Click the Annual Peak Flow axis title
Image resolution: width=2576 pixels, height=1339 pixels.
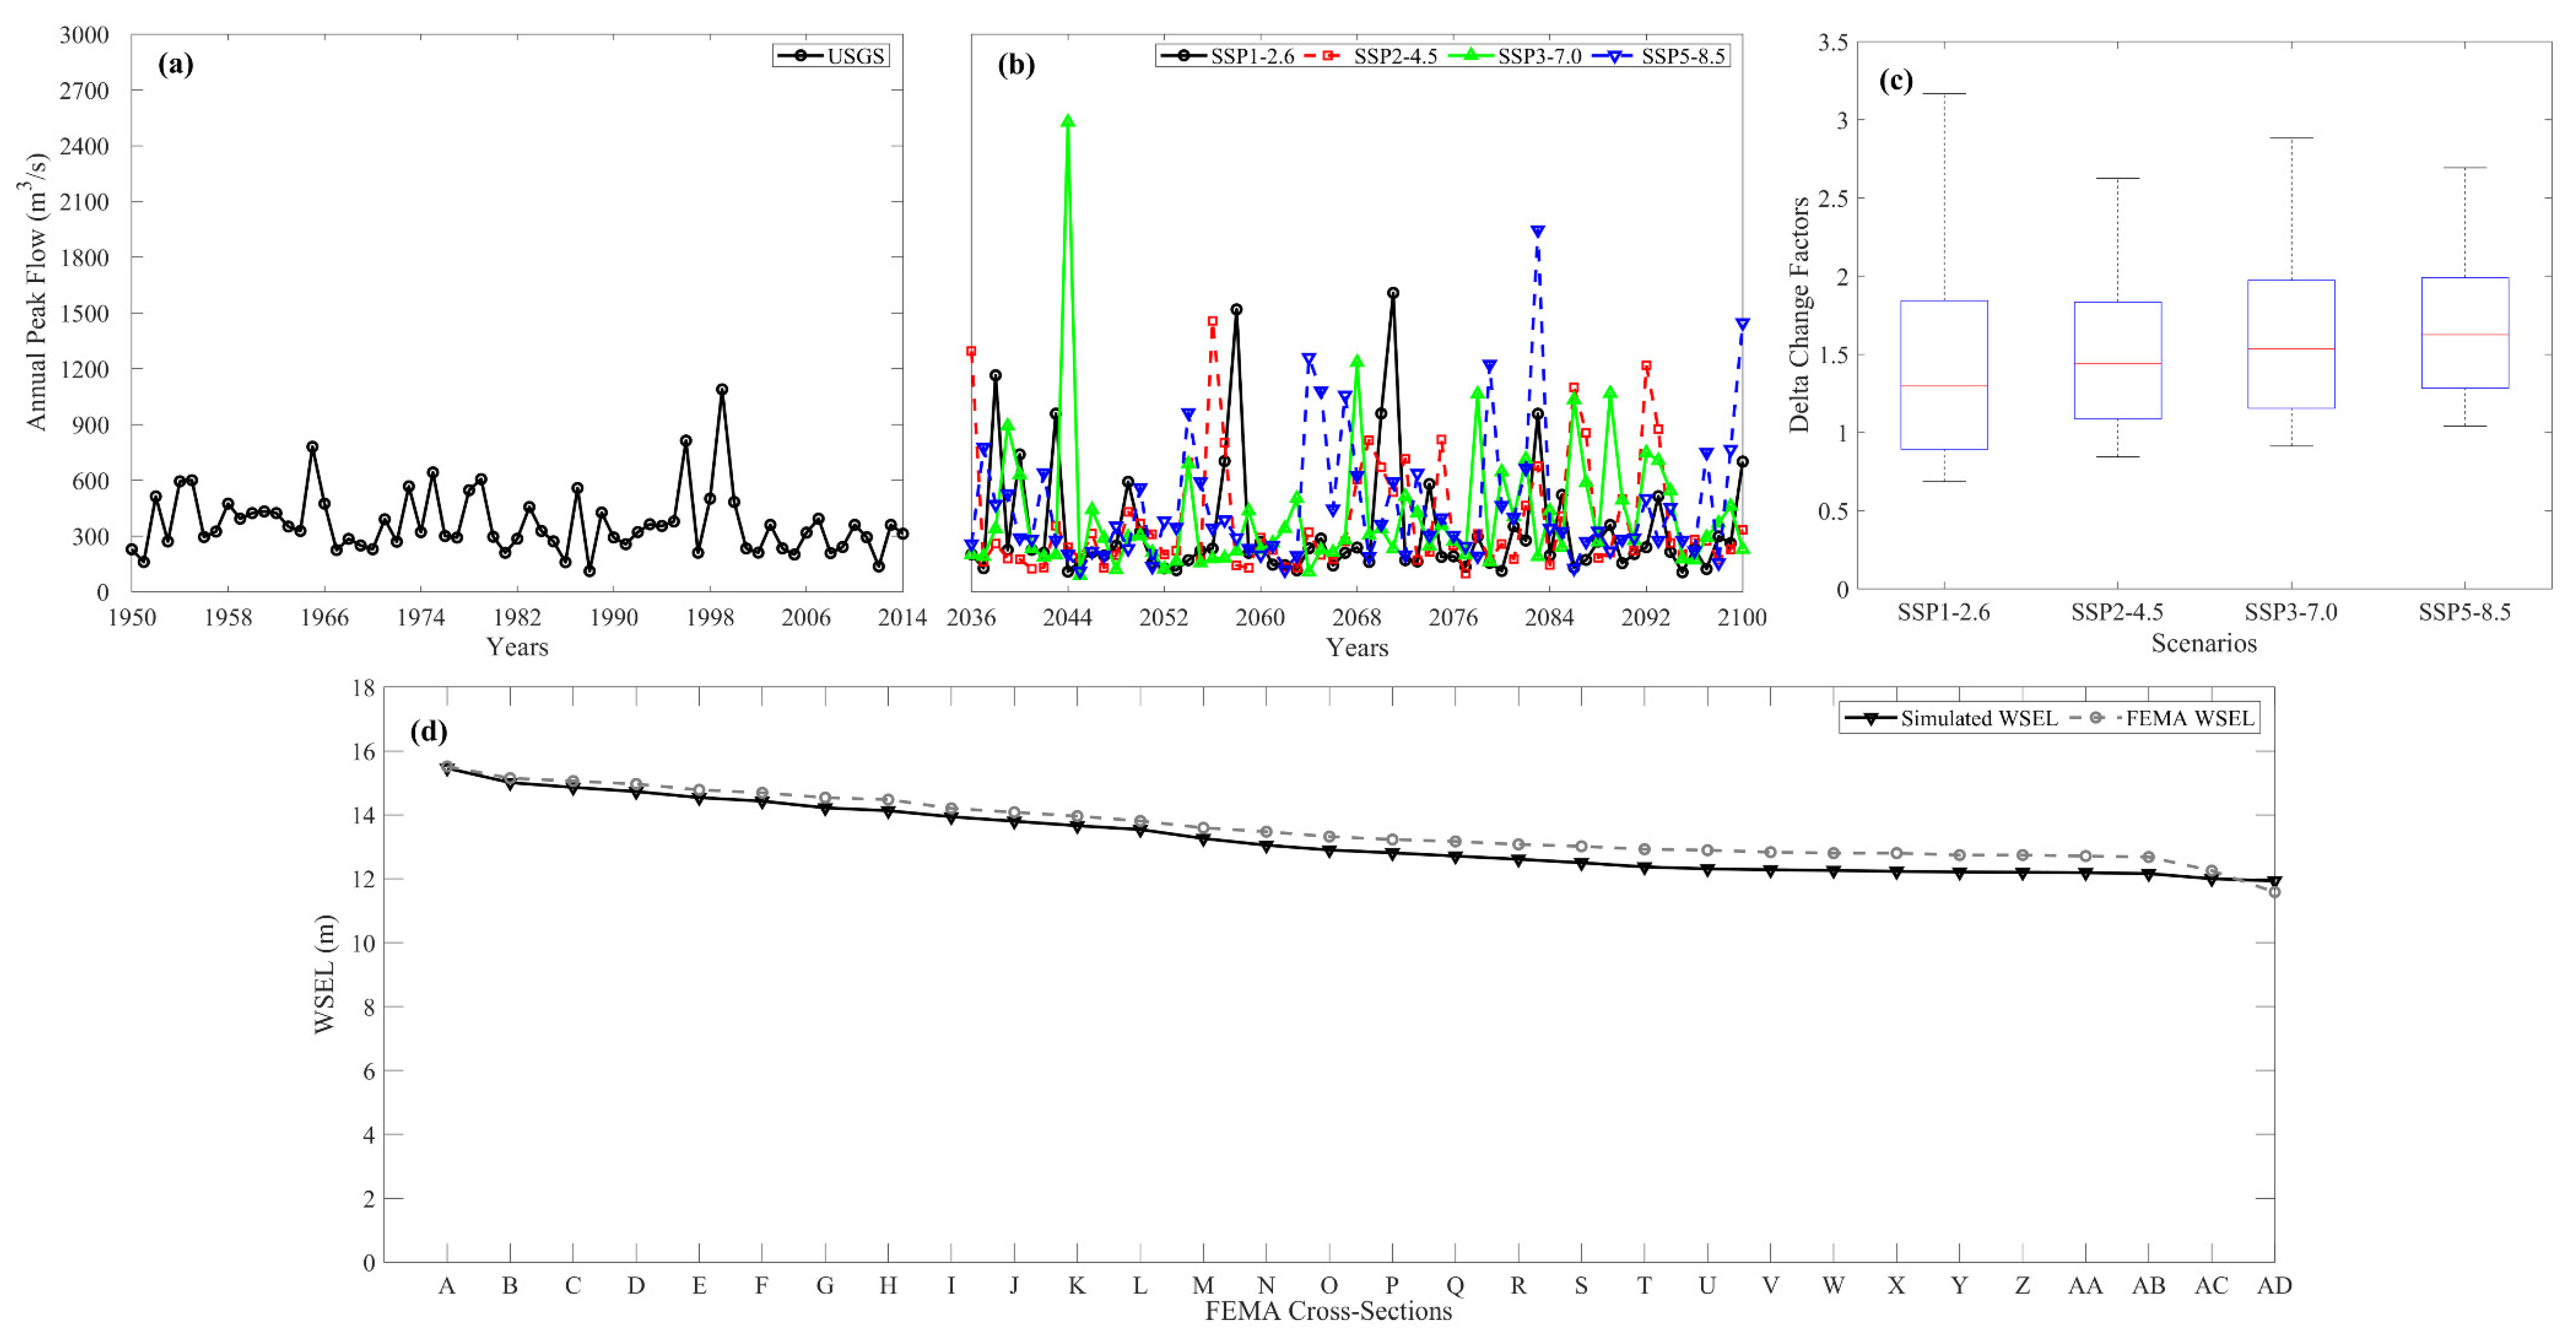(36, 292)
